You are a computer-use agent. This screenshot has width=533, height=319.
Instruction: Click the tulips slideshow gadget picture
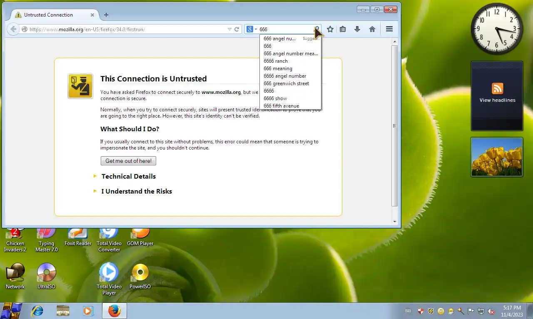tap(497, 157)
